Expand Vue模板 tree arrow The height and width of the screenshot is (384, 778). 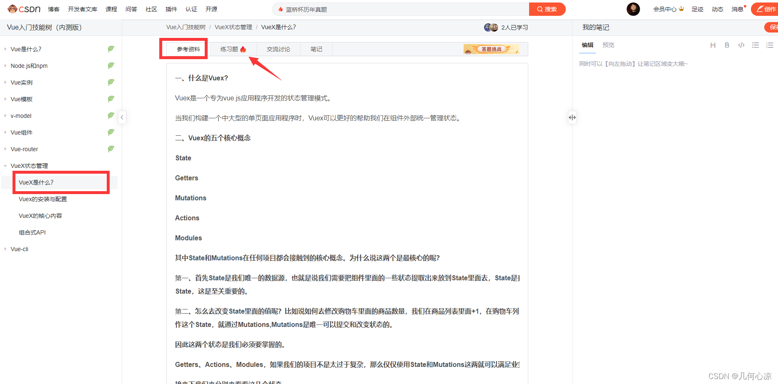(5, 99)
